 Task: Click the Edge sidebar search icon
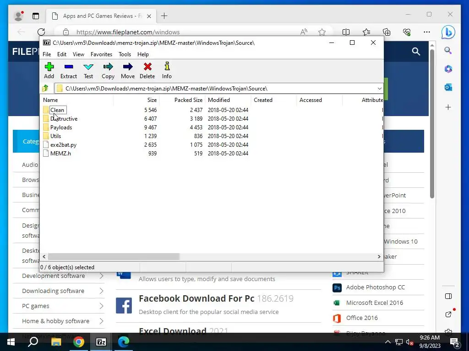(448, 50)
